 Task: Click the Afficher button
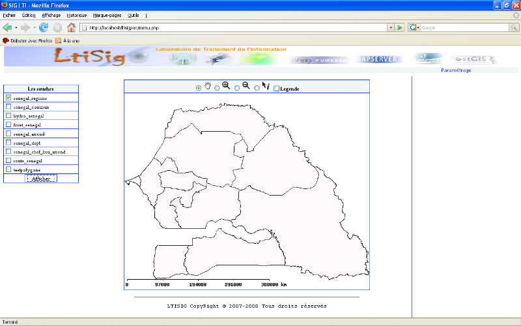[41, 179]
